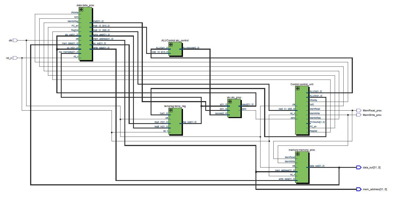This screenshot has height=203, width=393.
Task: Open the Control:control_unit hierarchy icon
Action: click(x=298, y=88)
